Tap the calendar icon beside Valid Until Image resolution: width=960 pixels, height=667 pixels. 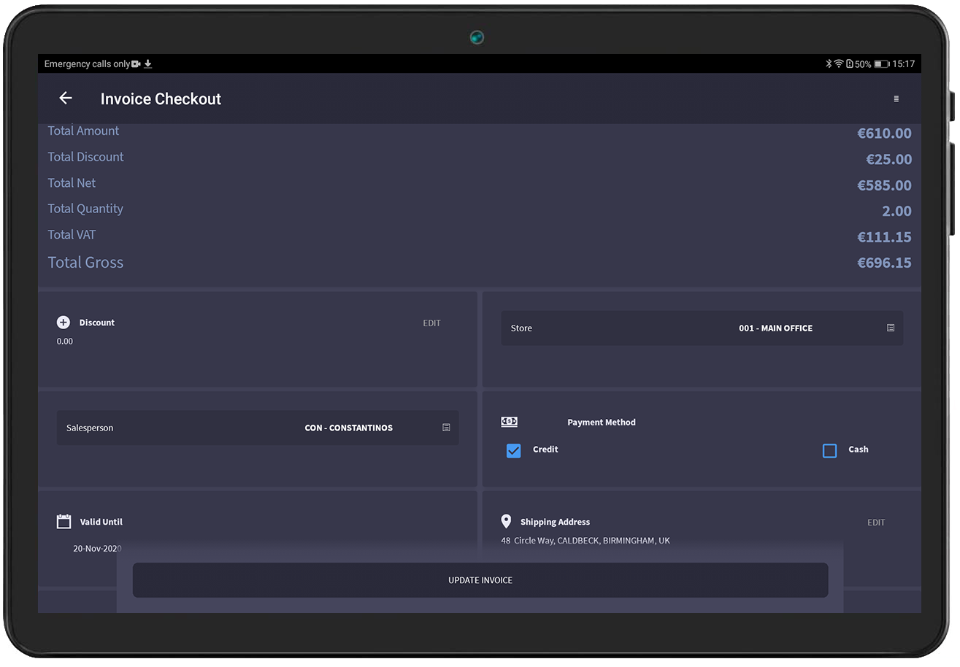(64, 522)
